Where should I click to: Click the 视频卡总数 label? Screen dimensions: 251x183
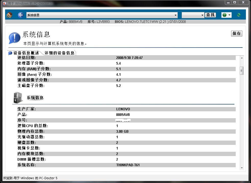point(29,148)
